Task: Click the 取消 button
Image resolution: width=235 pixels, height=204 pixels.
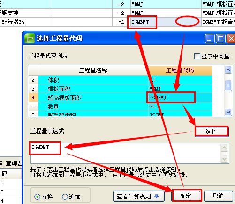Action: (218, 196)
